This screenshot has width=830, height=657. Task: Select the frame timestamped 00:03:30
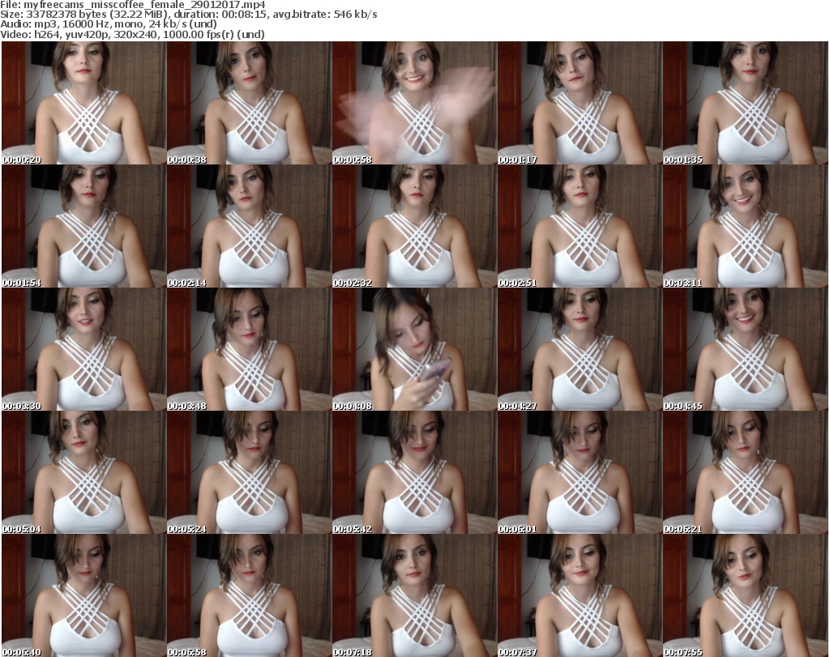(x=83, y=350)
